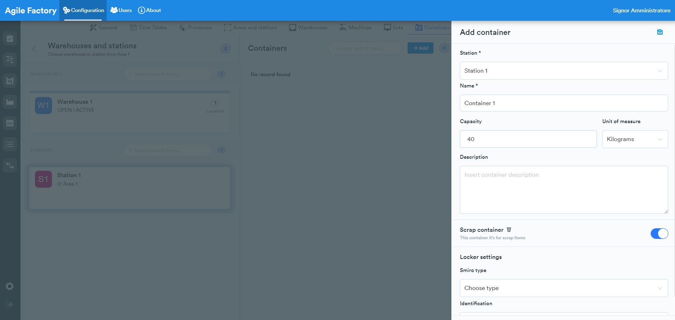Switch to the General tab
This screenshot has width=675, height=320.
coord(103,28)
